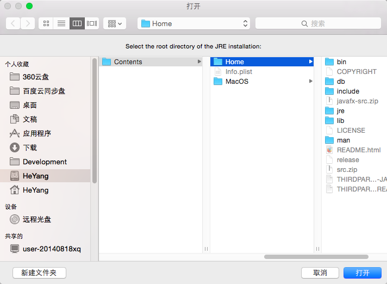Switch to Cover Flow view

(x=92, y=23)
